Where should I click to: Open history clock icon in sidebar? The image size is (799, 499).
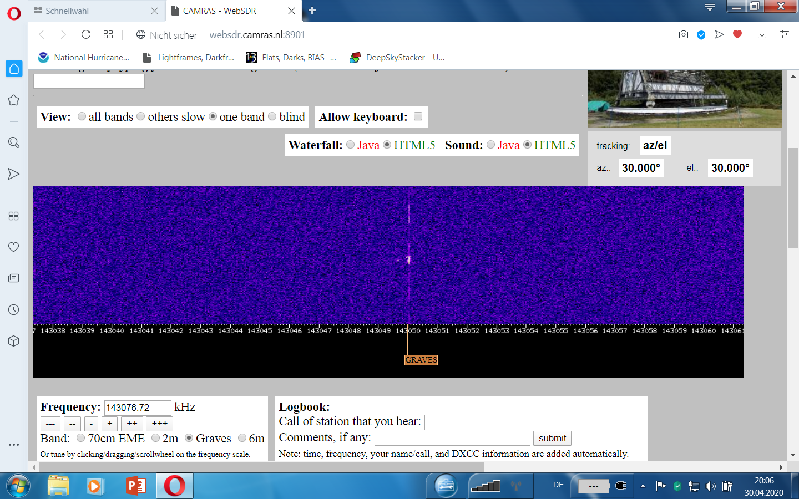tap(14, 309)
